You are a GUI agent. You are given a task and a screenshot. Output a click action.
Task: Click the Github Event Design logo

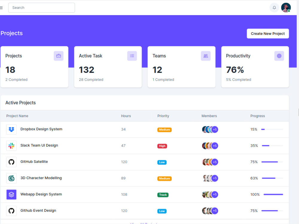pyautogui.click(x=11, y=211)
